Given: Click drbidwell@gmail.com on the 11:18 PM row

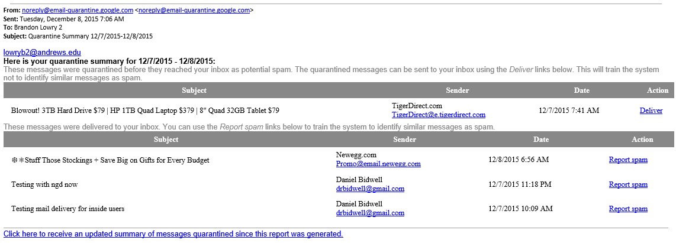Looking at the screenshot, I should coord(370,188).
